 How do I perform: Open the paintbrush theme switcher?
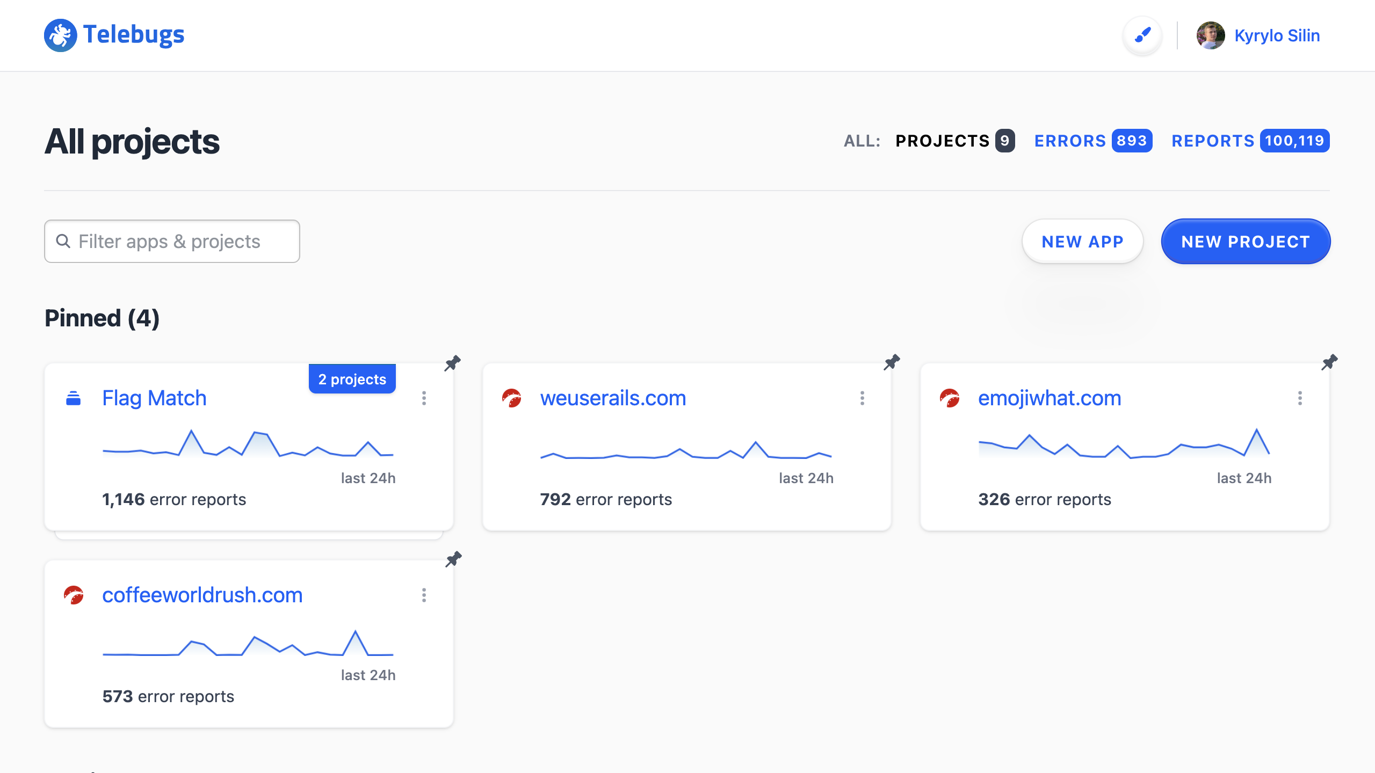coord(1142,35)
